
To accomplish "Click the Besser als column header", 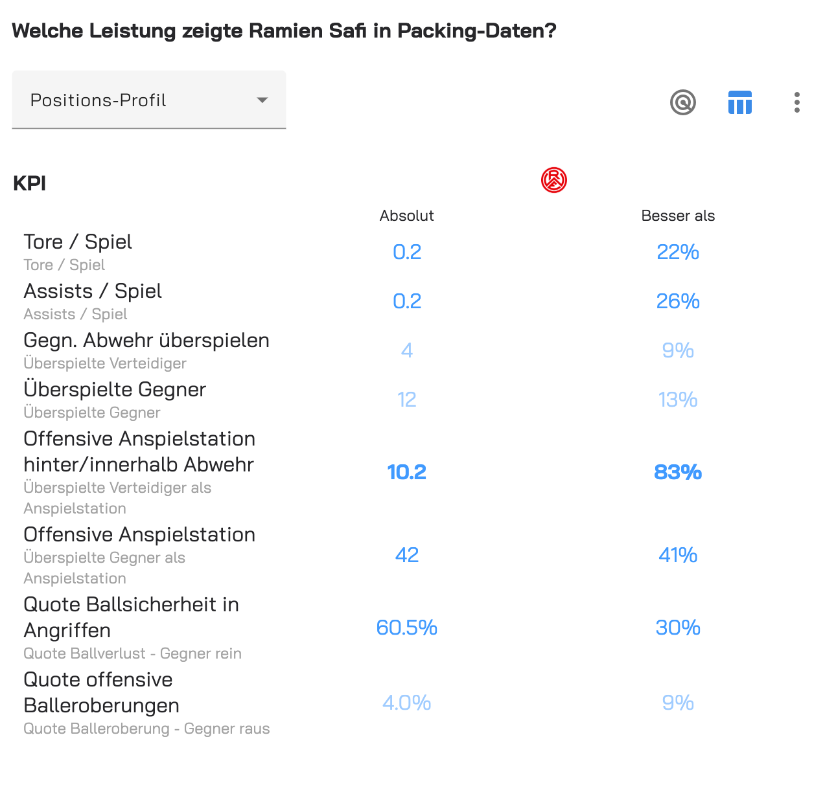I will coord(678,216).
